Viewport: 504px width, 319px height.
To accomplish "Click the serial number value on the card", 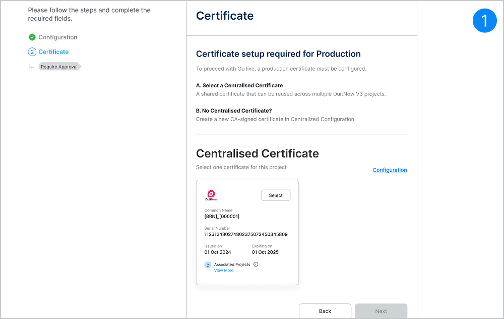I will pos(245,234).
